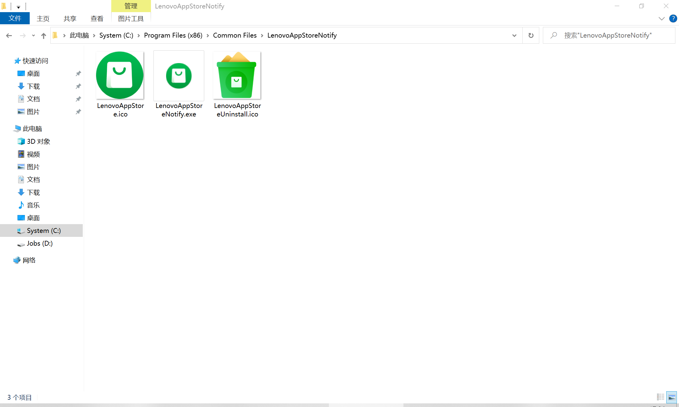Image resolution: width=679 pixels, height=407 pixels.
Task: Open the Help question mark icon
Action: [x=673, y=18]
